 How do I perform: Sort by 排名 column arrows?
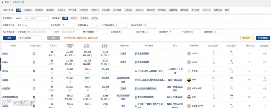pyautogui.click(x=56, y=46)
